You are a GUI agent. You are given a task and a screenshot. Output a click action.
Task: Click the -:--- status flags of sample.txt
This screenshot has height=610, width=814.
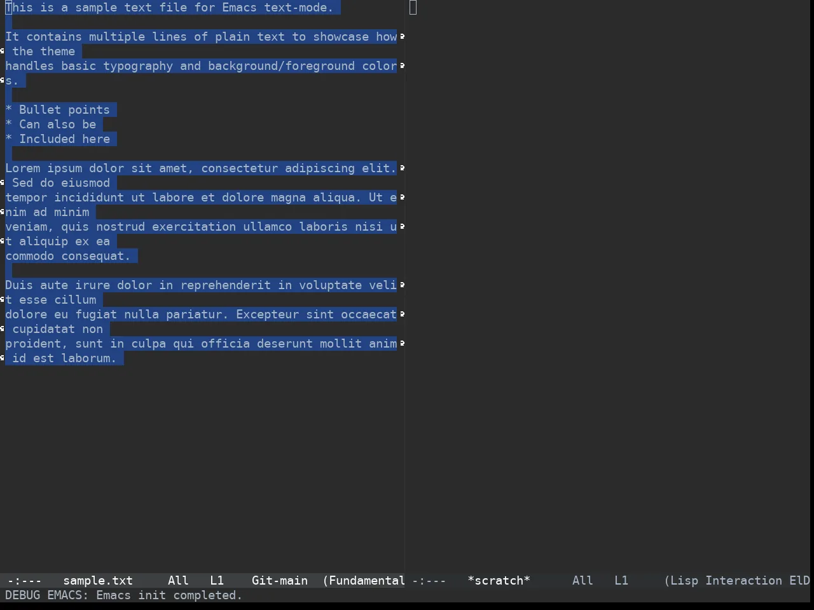click(25, 580)
